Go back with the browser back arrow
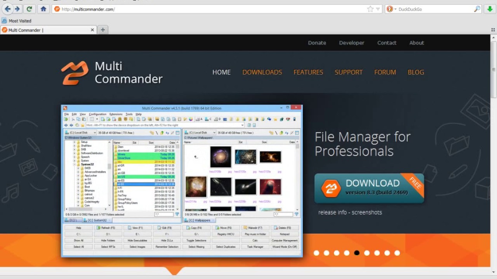 8,9
